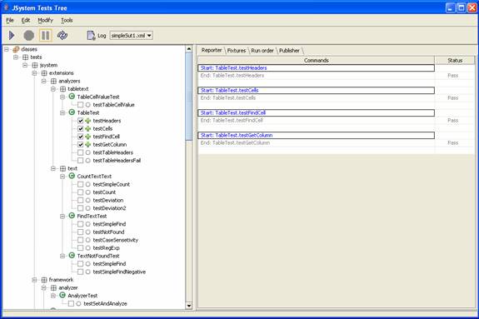Uncheck the testCells checkbox
The width and height of the screenshot is (479, 319).
coord(80,128)
